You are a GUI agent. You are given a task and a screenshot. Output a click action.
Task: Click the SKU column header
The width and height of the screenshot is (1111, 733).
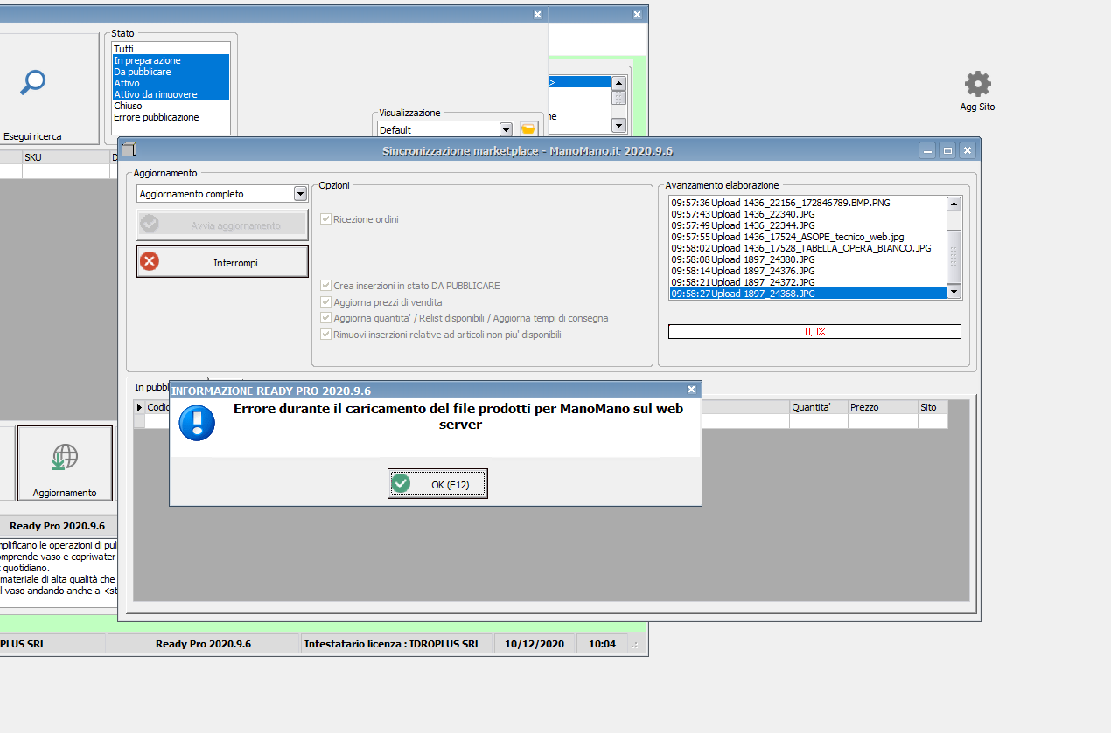click(66, 157)
